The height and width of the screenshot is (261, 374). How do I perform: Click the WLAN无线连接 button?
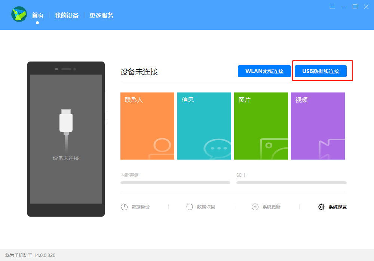264,71
